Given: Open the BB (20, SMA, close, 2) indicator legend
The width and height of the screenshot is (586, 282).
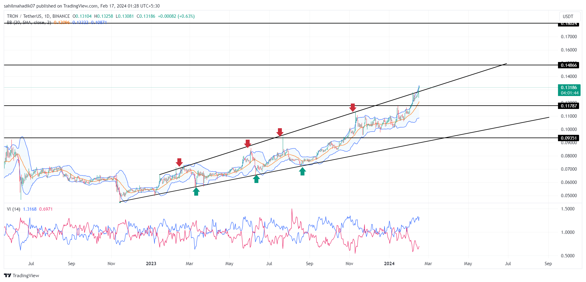Looking at the screenshot, I should click(29, 23).
